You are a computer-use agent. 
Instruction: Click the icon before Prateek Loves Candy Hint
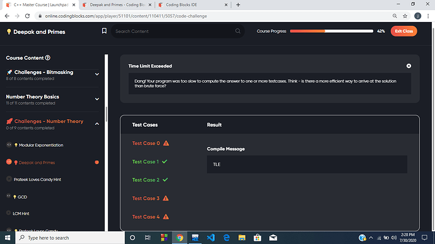(9, 179)
